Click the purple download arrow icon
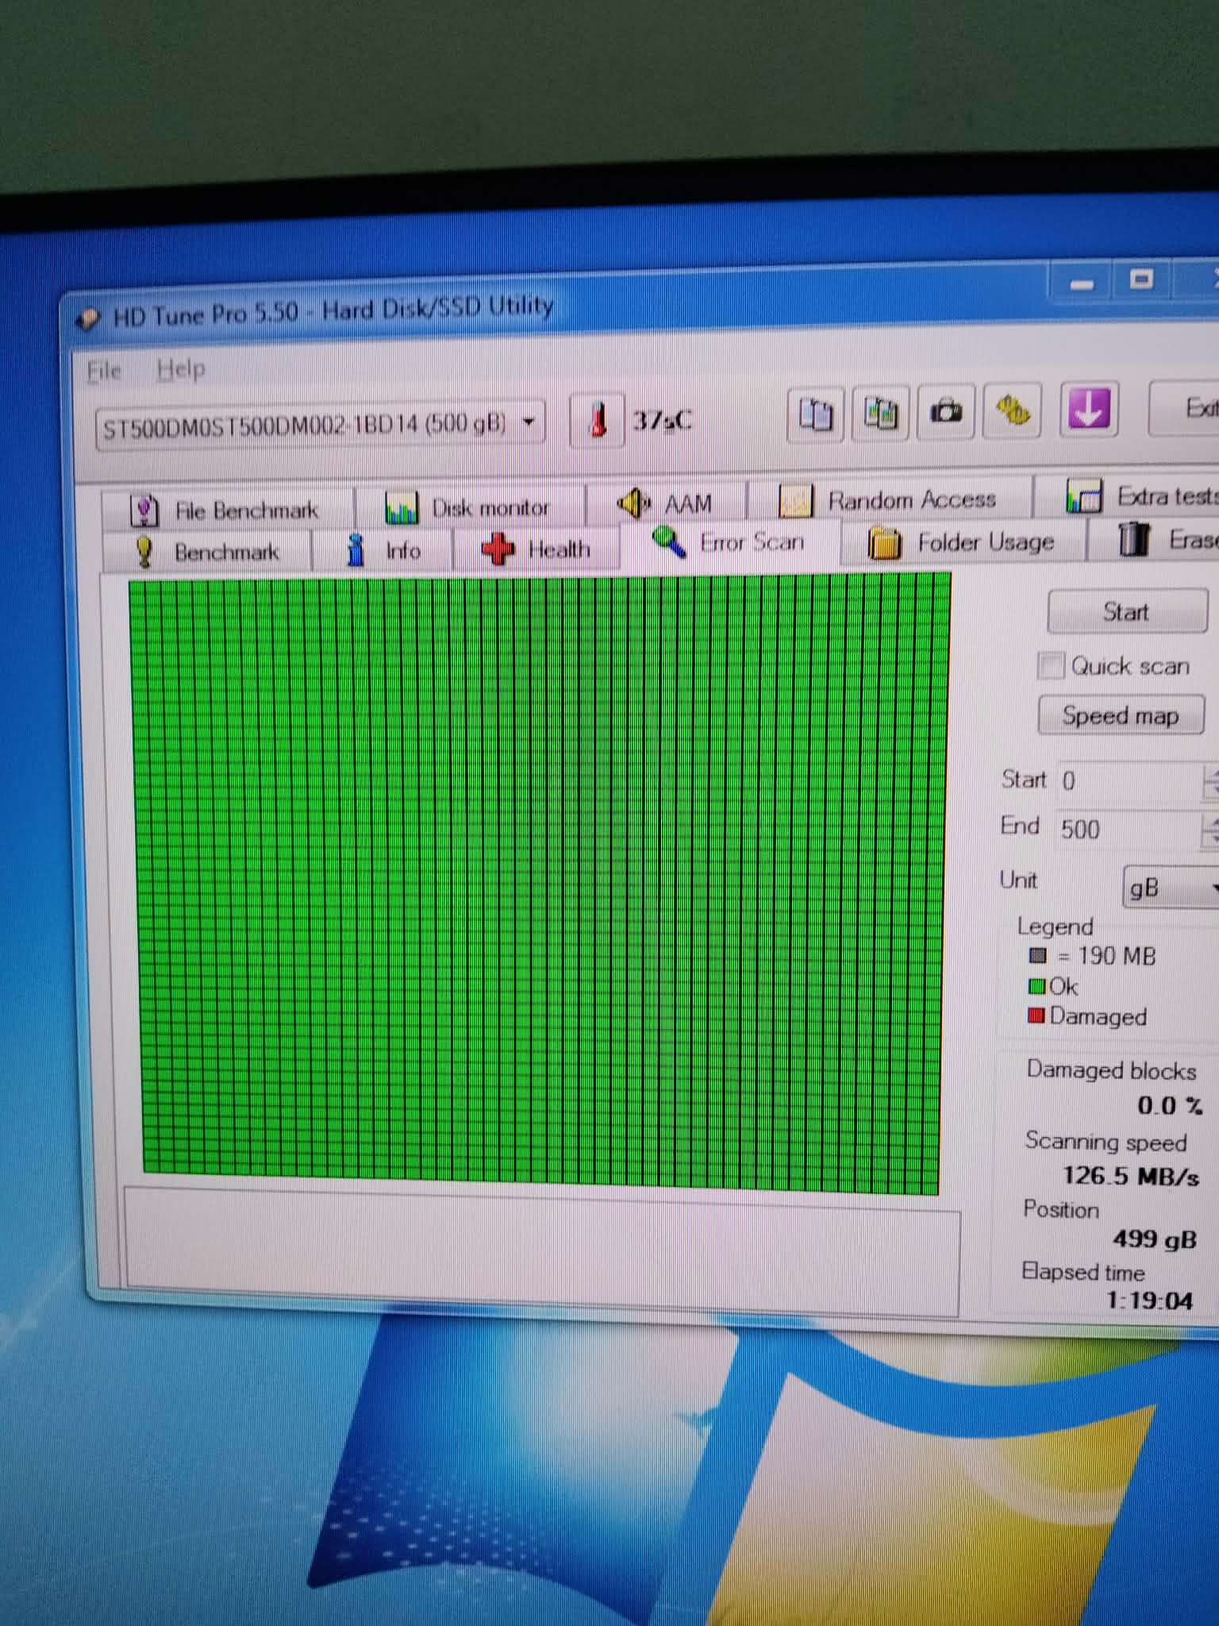Screen dimensions: 1219x1626 coord(1088,409)
